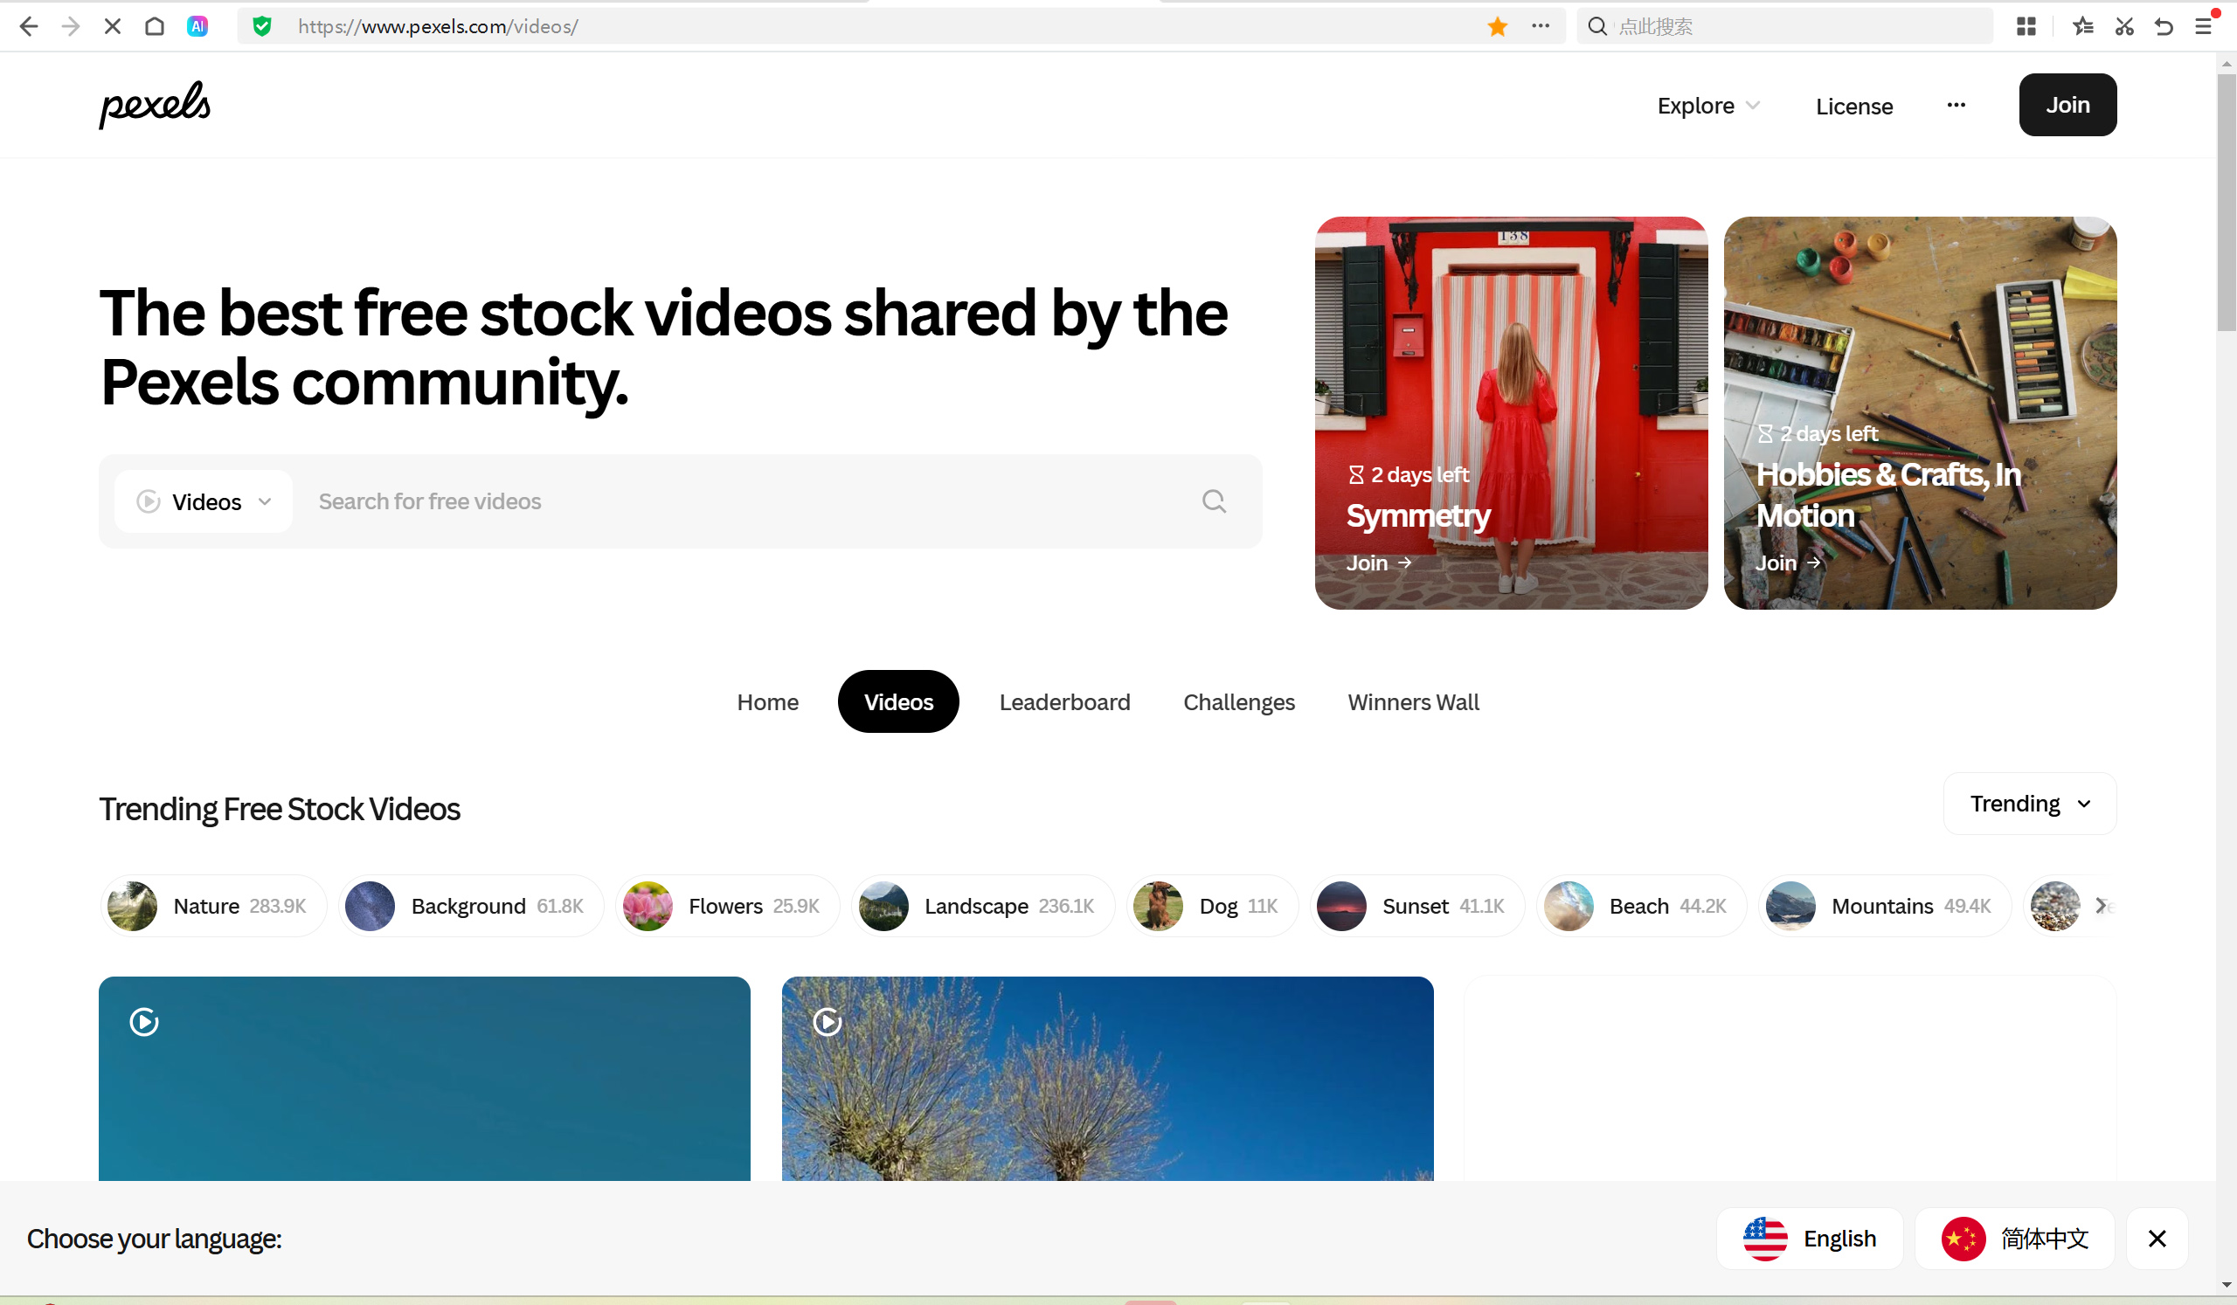Dismiss the language chooser banner
Viewport: 2237px width, 1305px height.
click(2157, 1238)
